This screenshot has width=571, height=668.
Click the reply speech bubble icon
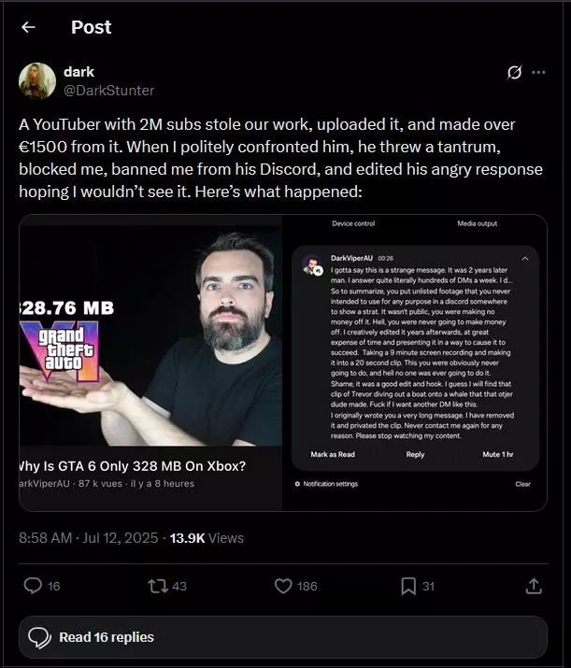pos(33,586)
